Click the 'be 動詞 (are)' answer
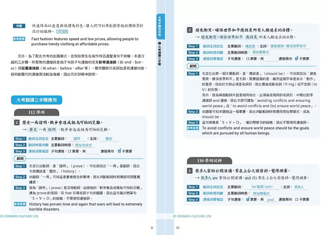 pyautogui.click(x=262, y=187)
